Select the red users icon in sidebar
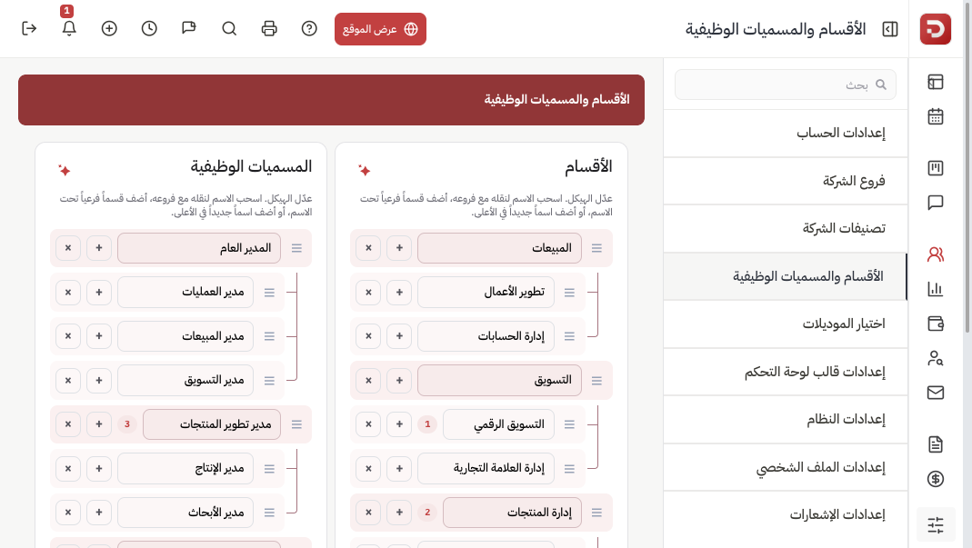The height and width of the screenshot is (548, 972). tap(936, 254)
